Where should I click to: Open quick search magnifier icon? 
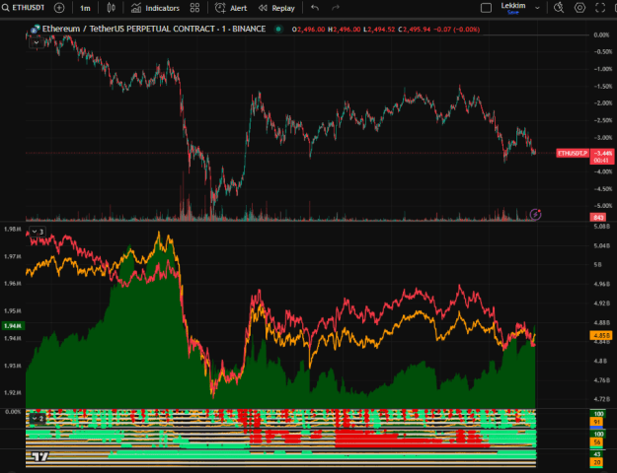(559, 8)
